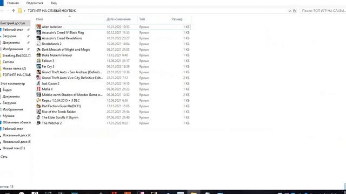The image size is (346, 194).
Task: Select the Rage.v 1.0.34.2015 icon
Action: click(x=38, y=101)
